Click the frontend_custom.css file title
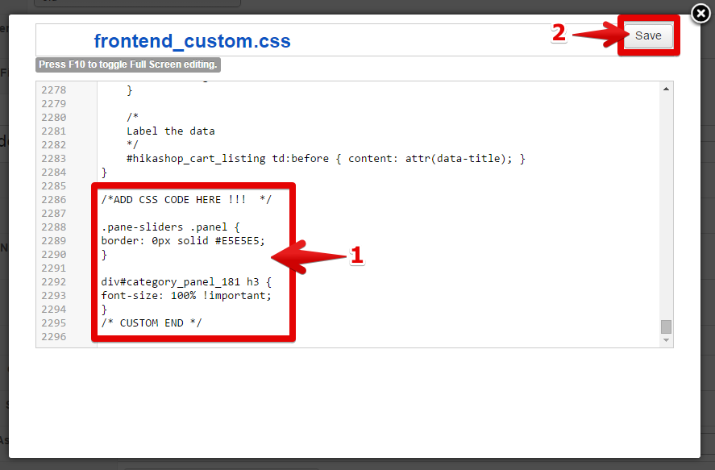The height and width of the screenshot is (470, 715). tap(192, 41)
